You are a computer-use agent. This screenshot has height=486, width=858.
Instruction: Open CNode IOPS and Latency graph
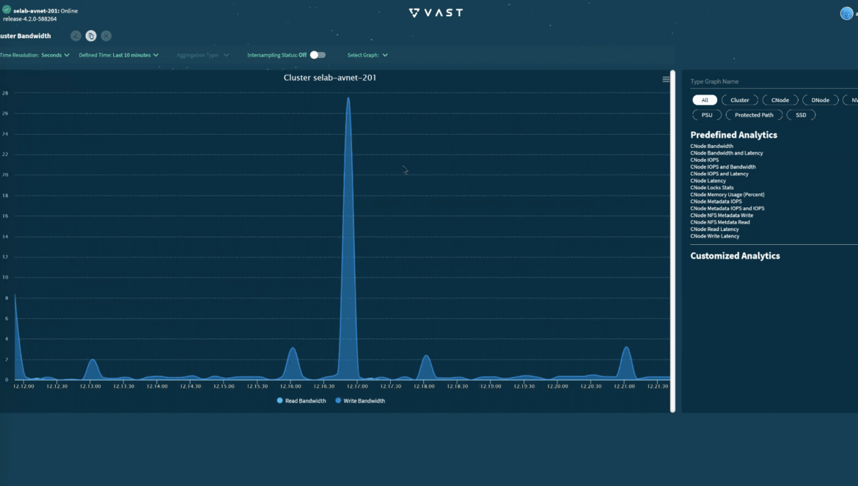coord(719,174)
